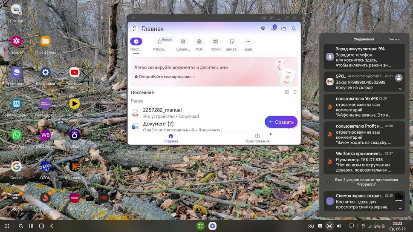Select the PDF filter icon
Image resolution: width=413 pixels, height=232 pixels.
199,42
